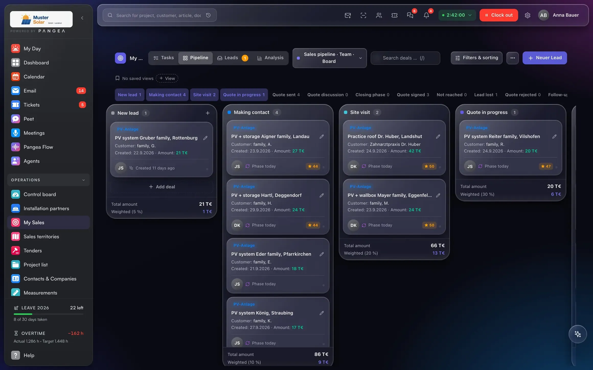Open Control board in the sidebar
The image size is (593, 370).
tap(48, 194)
